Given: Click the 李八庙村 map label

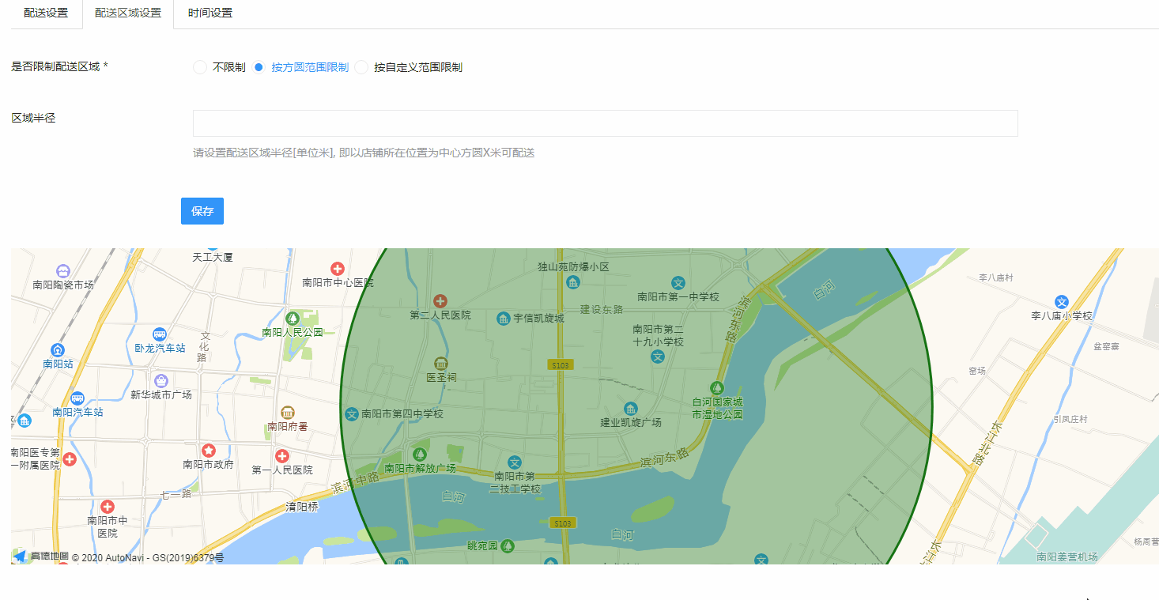Looking at the screenshot, I should (x=996, y=278).
